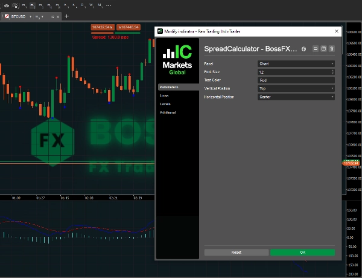Increase Font Size with the up arrow
The width and height of the screenshot is (362, 278).
click(332, 71)
